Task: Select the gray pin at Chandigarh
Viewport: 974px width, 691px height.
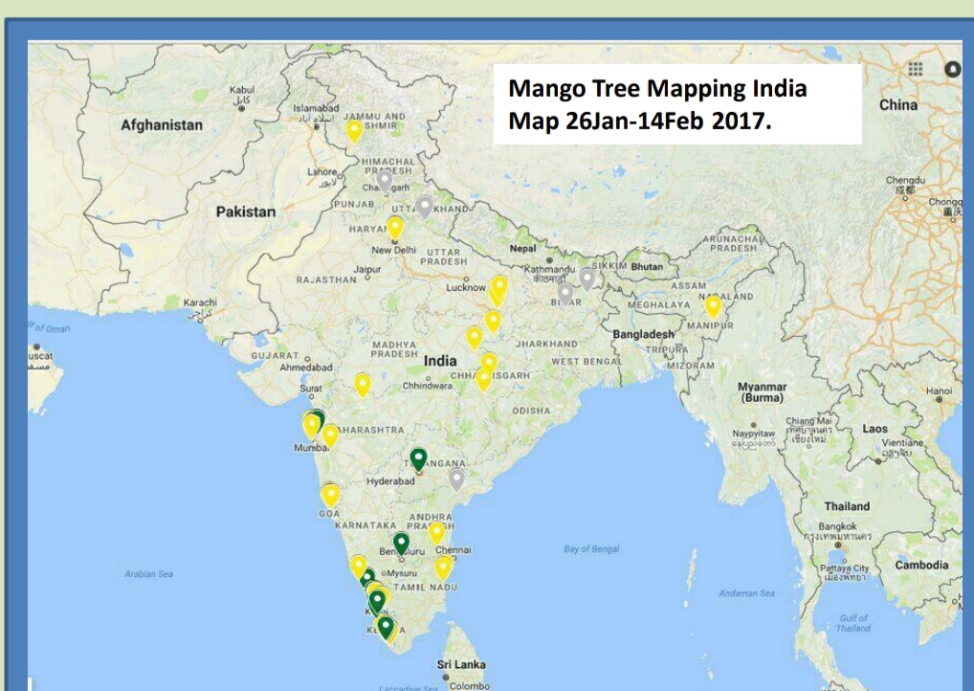Action: coord(386,181)
